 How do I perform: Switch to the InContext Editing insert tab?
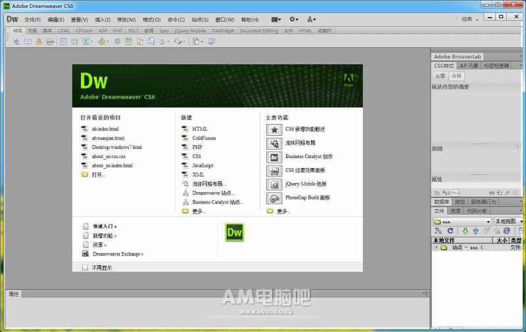tap(259, 30)
